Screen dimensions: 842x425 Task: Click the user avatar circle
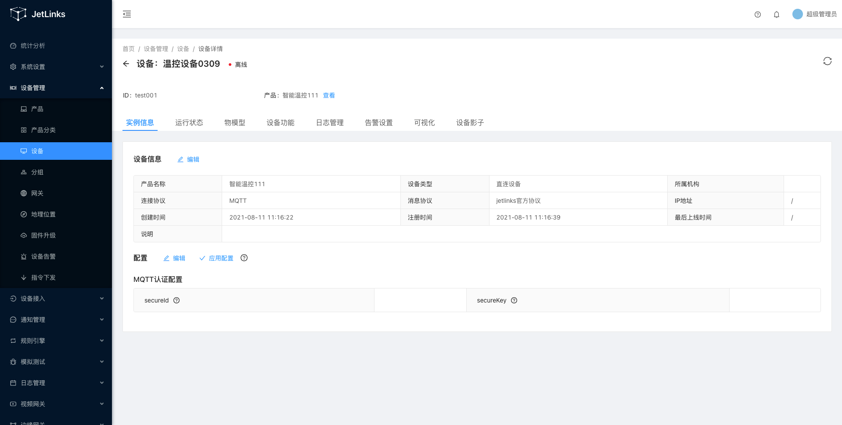point(797,14)
